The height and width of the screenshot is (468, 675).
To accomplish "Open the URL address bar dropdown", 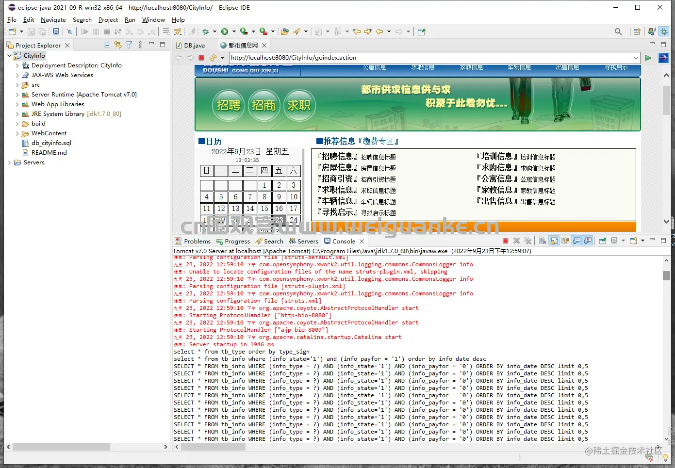I will 636,58.
